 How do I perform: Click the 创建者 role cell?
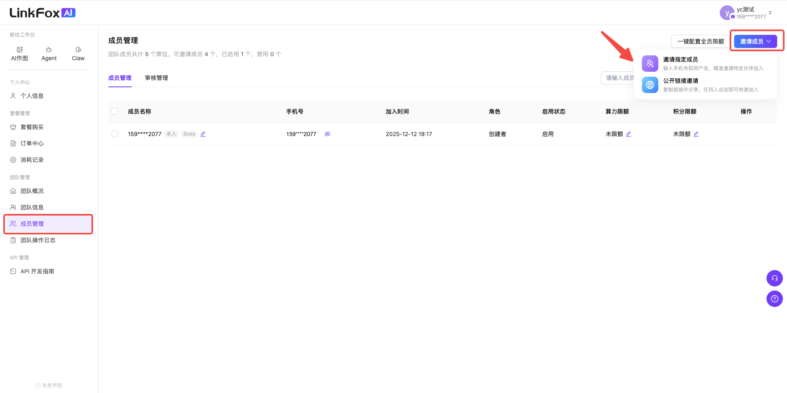pyautogui.click(x=497, y=134)
